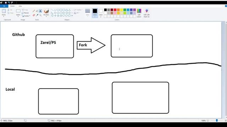Click the zoom out minus button
Image resolution: width=227 pixels, height=127 pixels.
pyautogui.click(x=208, y=121)
